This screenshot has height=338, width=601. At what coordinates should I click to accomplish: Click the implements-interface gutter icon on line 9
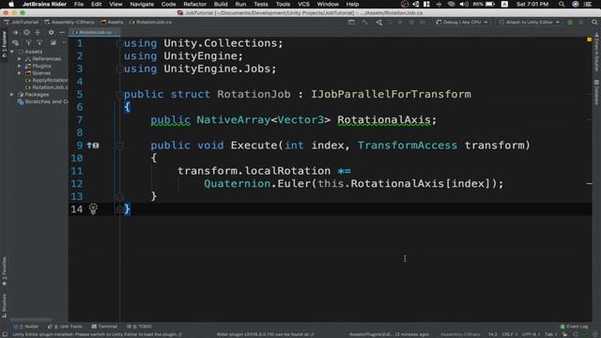click(93, 146)
